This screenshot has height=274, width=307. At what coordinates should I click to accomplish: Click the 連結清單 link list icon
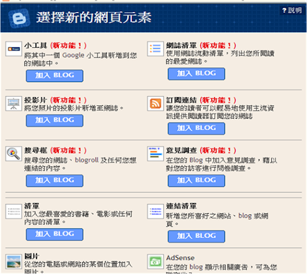pyautogui.click(x=155, y=212)
